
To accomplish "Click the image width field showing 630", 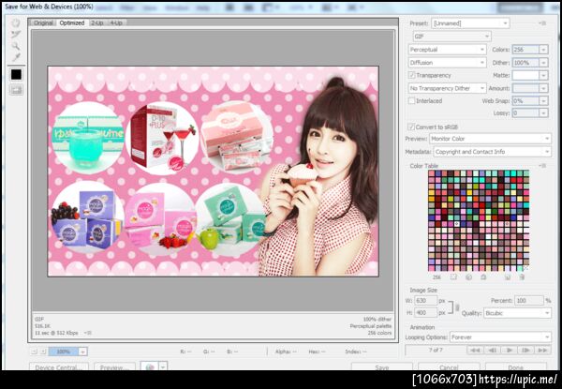I will (426, 301).
